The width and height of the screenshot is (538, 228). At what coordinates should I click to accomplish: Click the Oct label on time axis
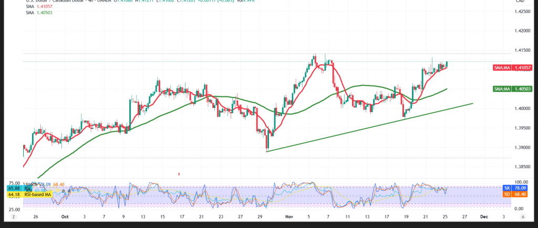[65, 216]
